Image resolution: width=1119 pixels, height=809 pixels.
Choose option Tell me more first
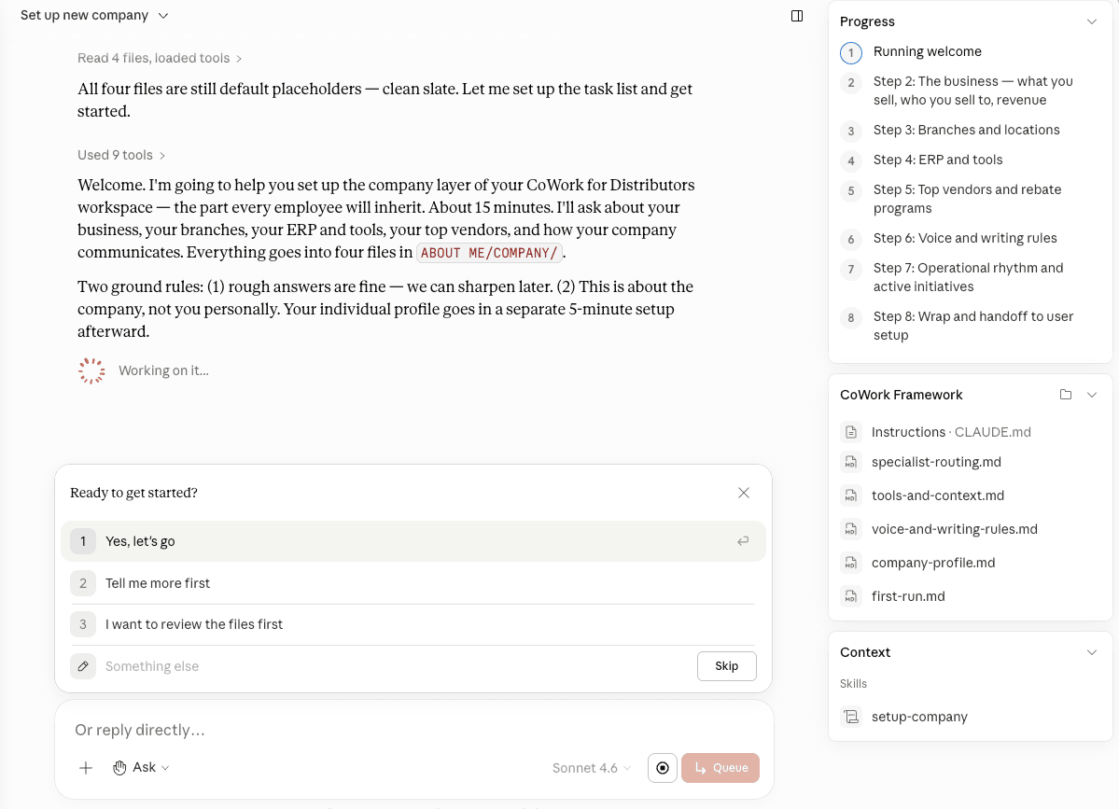point(413,583)
